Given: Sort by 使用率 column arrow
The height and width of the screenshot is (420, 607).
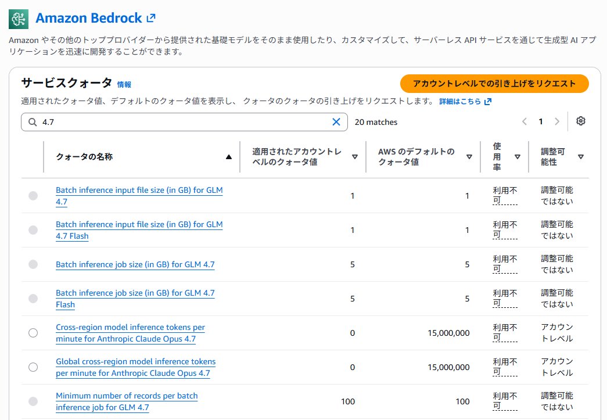Looking at the screenshot, I should 517,157.
